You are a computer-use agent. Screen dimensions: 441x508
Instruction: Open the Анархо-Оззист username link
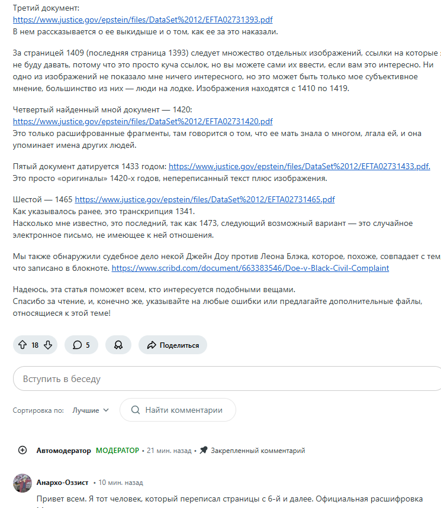(63, 483)
